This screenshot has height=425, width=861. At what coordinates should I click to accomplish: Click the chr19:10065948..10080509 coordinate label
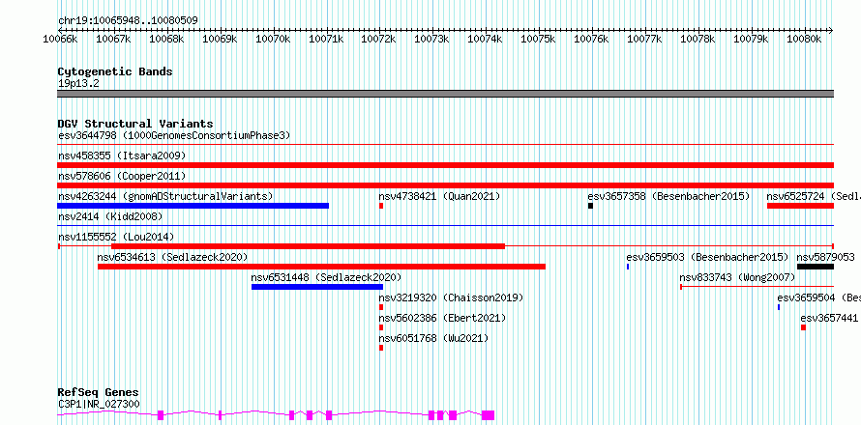pyautogui.click(x=128, y=21)
